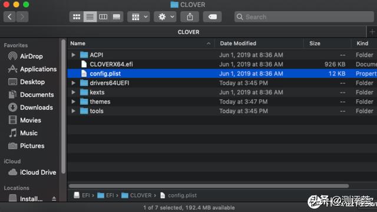Viewport: 377px width, 212px height.
Task: Open the Action gear dropdown menu
Action: (165, 17)
